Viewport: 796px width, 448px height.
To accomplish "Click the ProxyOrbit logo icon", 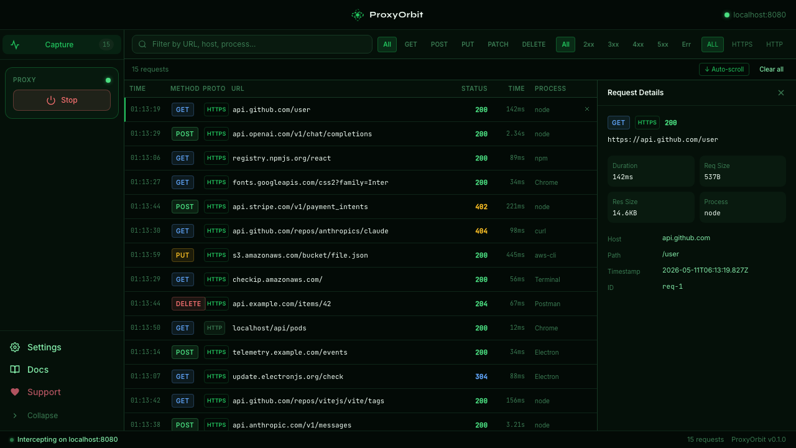I will [x=358, y=15].
